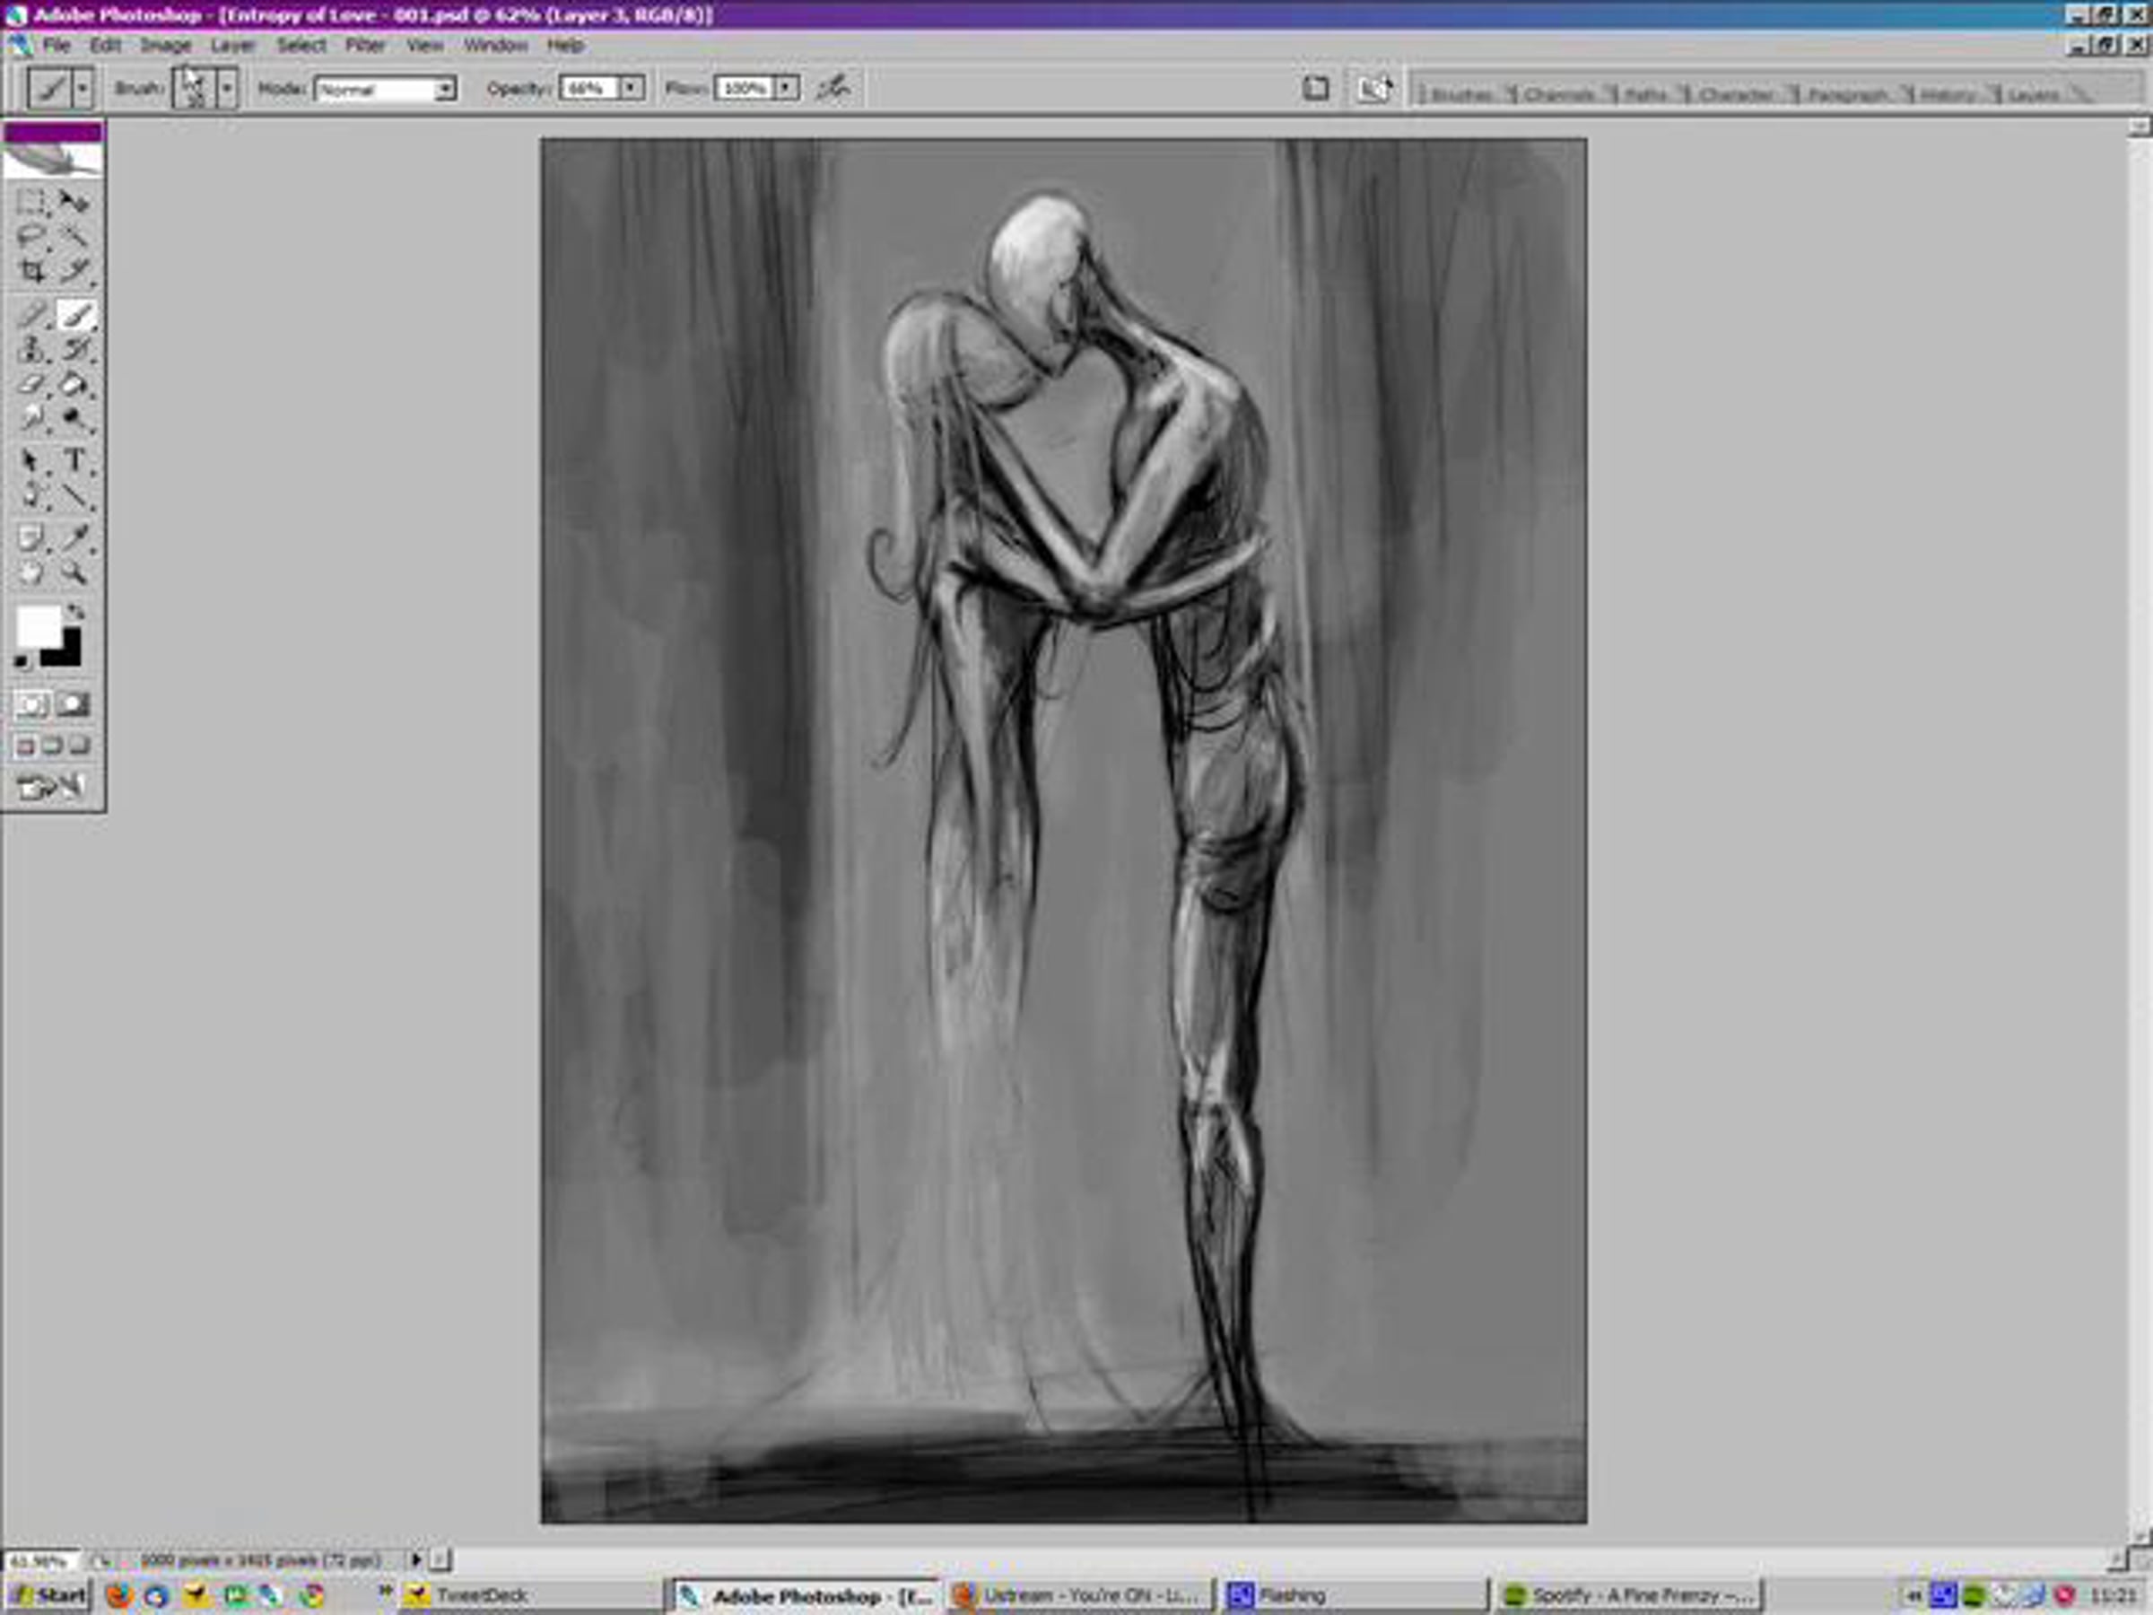This screenshot has height=1615, width=2153.
Task: Switch to the History palette tab
Action: (1948, 94)
